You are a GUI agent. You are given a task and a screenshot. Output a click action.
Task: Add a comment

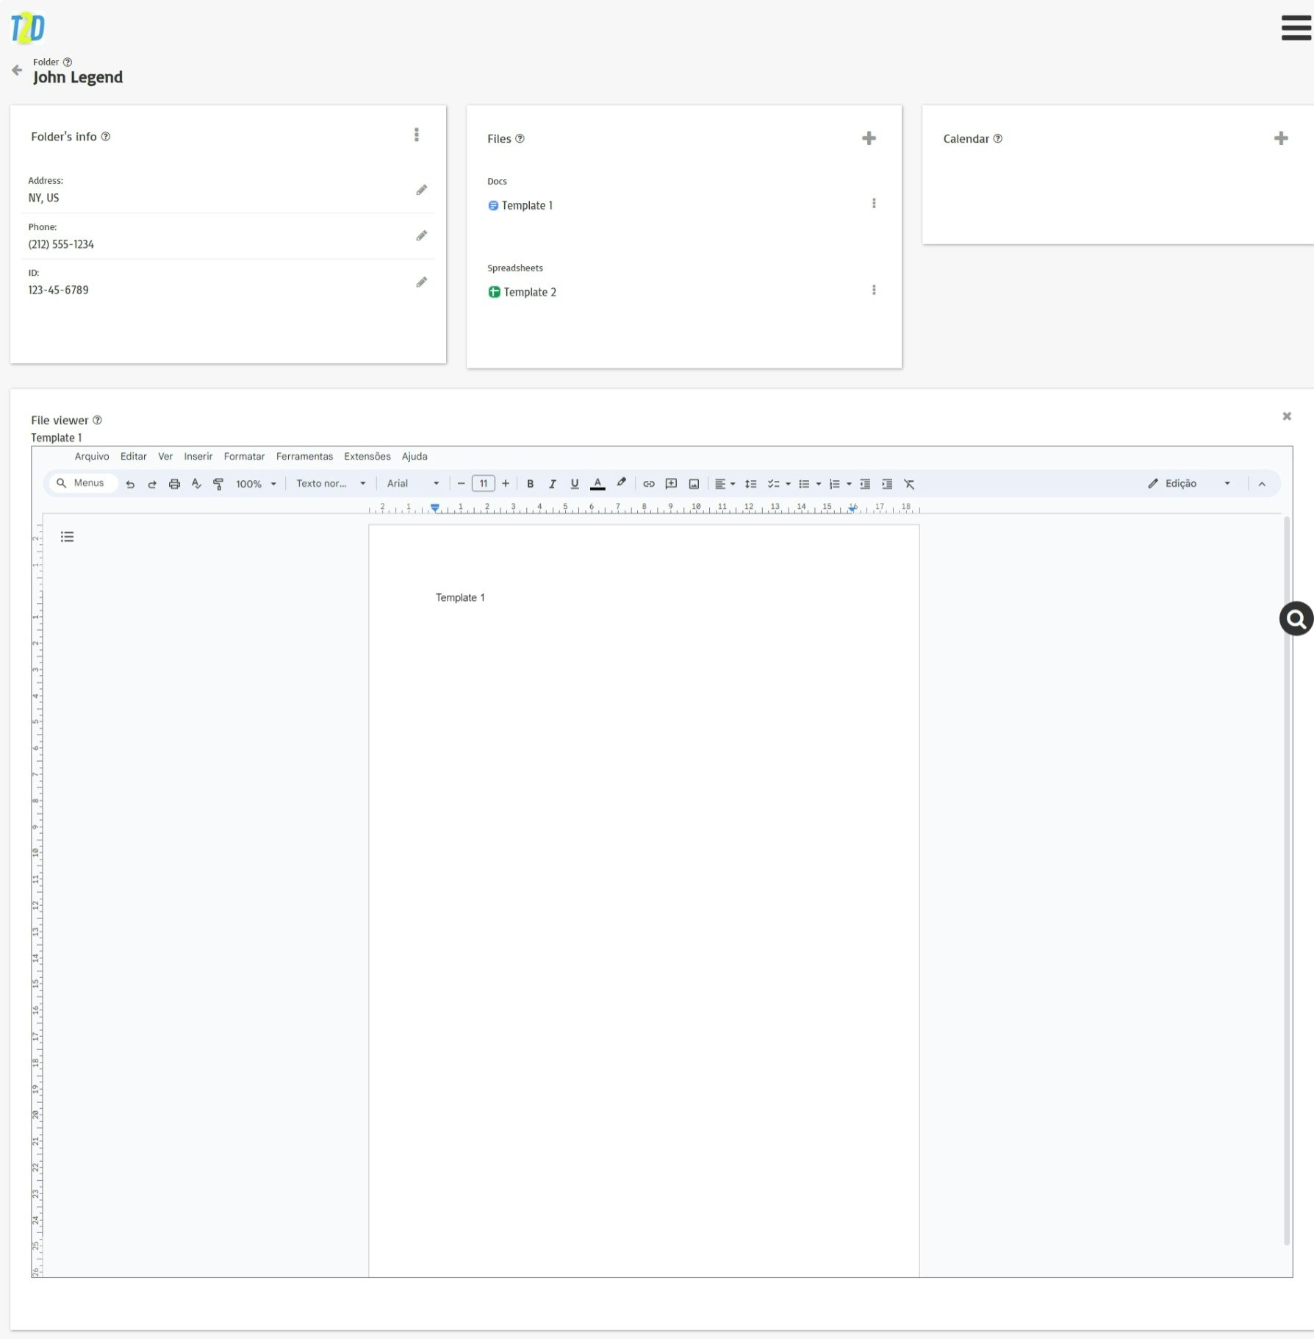671,484
